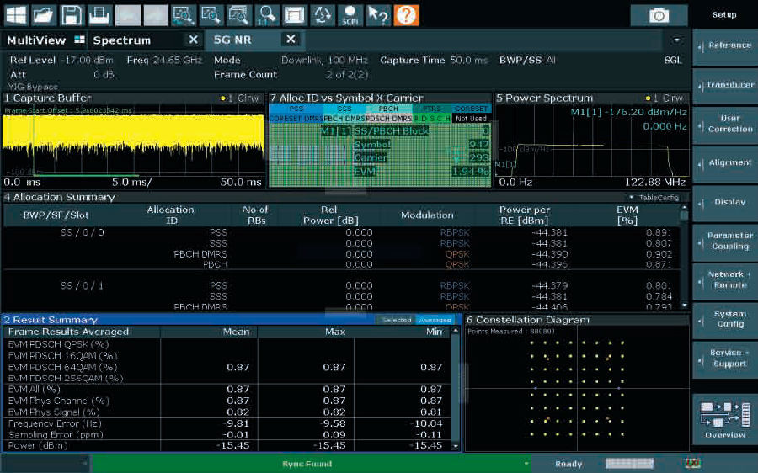Click the orange help question mark icon
Image resolution: width=758 pixels, height=473 pixels.
[x=406, y=15]
